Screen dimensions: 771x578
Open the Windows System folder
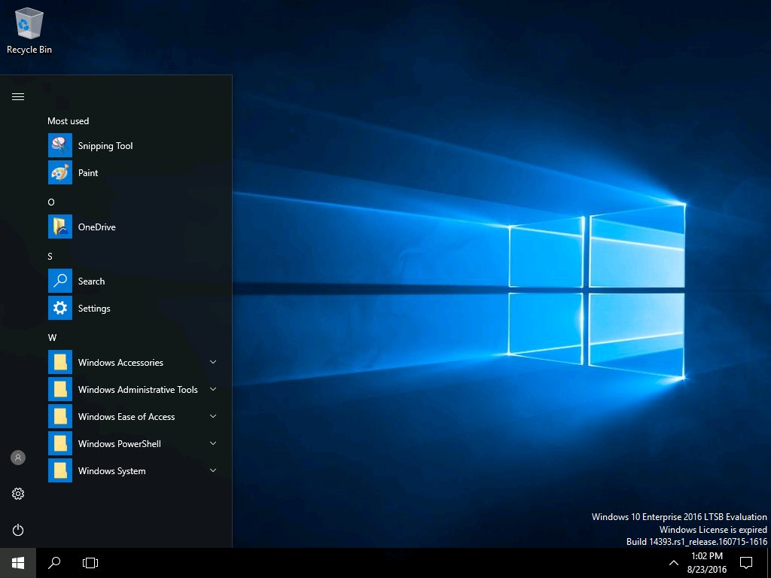(x=134, y=470)
